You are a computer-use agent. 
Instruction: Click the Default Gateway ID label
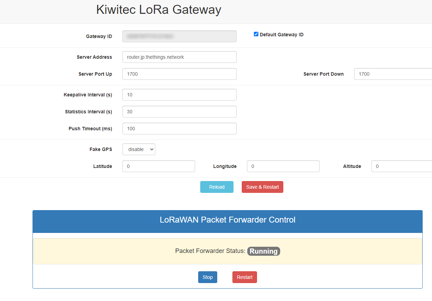[282, 35]
